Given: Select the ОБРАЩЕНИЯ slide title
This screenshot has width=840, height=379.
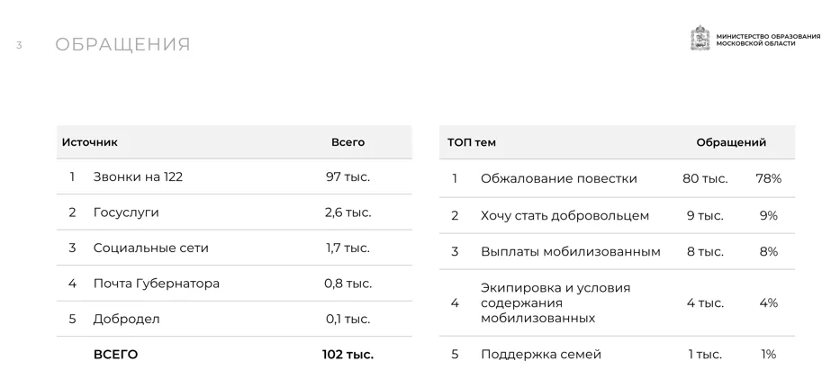Looking at the screenshot, I should pos(122,44).
